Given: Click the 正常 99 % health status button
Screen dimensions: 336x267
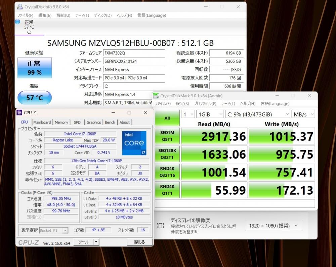Looking at the screenshot, I should [x=35, y=68].
